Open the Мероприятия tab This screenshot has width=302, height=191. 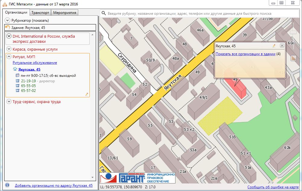point(65,13)
